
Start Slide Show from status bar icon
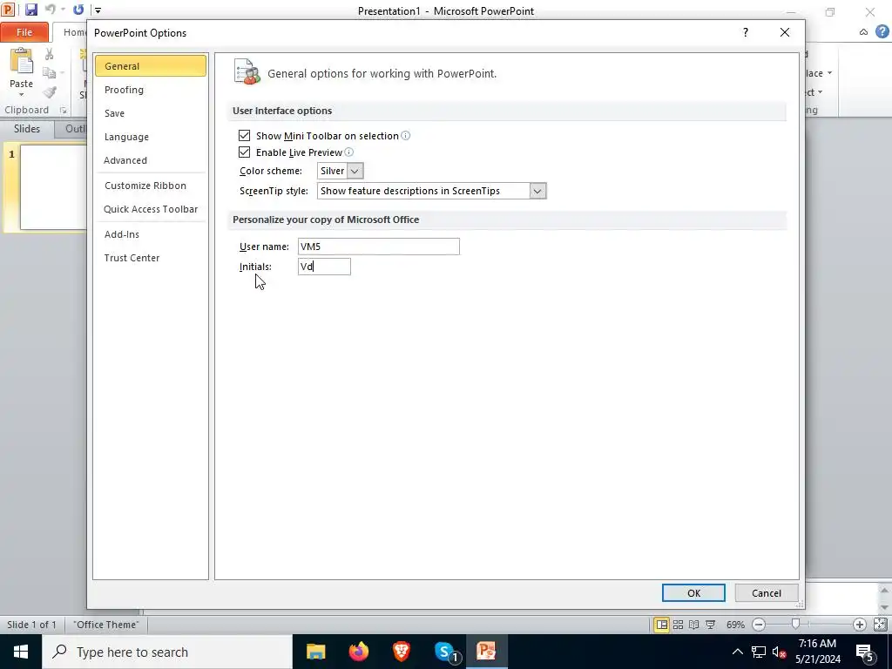coord(711,625)
